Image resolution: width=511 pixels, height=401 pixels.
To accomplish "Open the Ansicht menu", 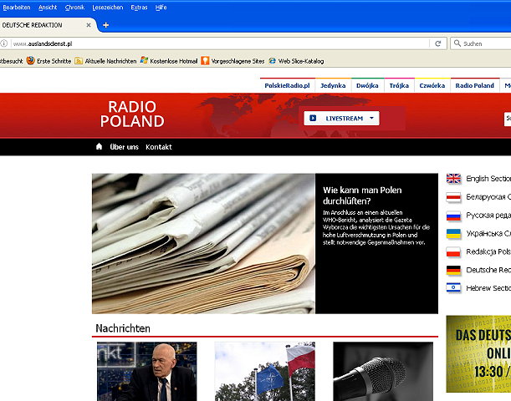I will coord(48,8).
